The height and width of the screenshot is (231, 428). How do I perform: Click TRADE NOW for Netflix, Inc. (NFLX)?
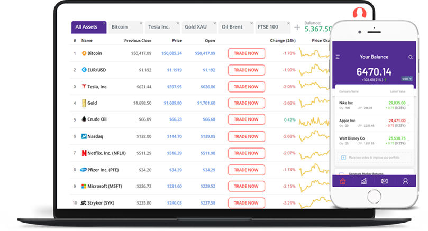pos(247,153)
